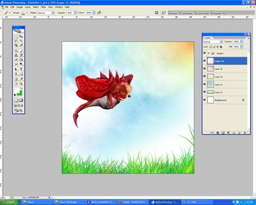
Task: Hide the dragon layer group
Action: 204,53
